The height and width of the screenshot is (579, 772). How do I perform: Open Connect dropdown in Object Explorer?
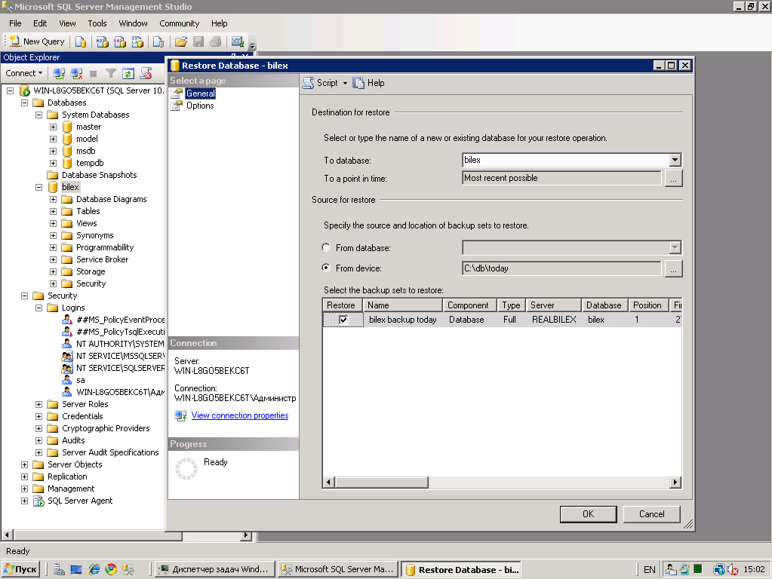23,73
